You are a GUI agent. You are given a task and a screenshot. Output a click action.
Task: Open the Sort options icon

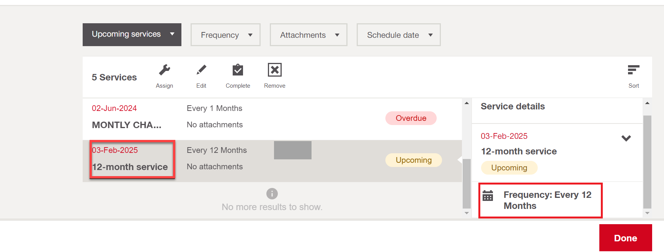[x=634, y=70]
